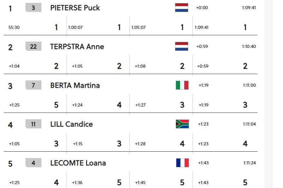The height and width of the screenshot is (188, 283).
Task: Click the French flag beside LECOMTE Loana
Action: 182,163
